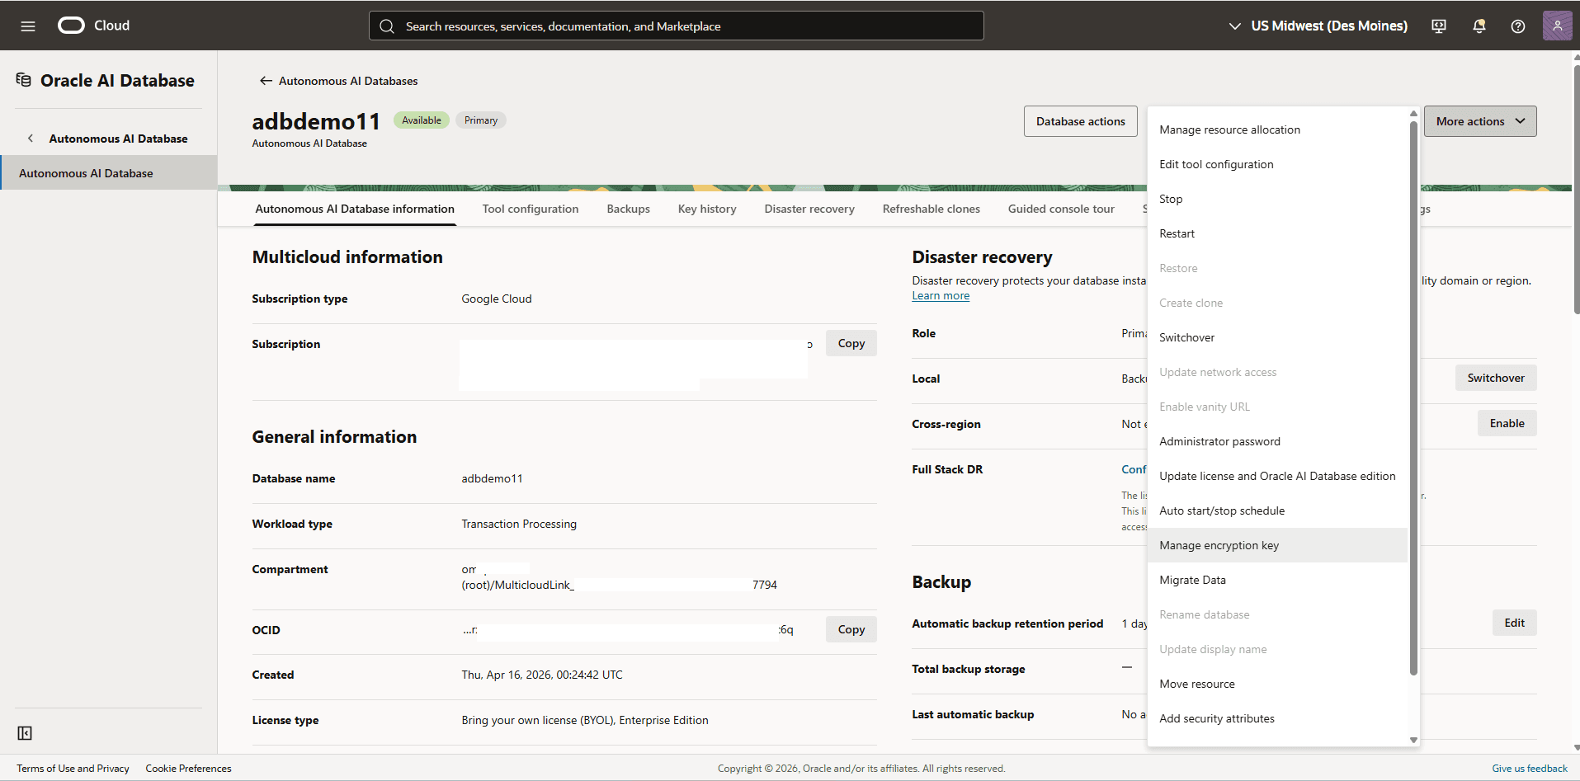Focus the search resources field
The width and height of the screenshot is (1580, 781).
point(677,26)
